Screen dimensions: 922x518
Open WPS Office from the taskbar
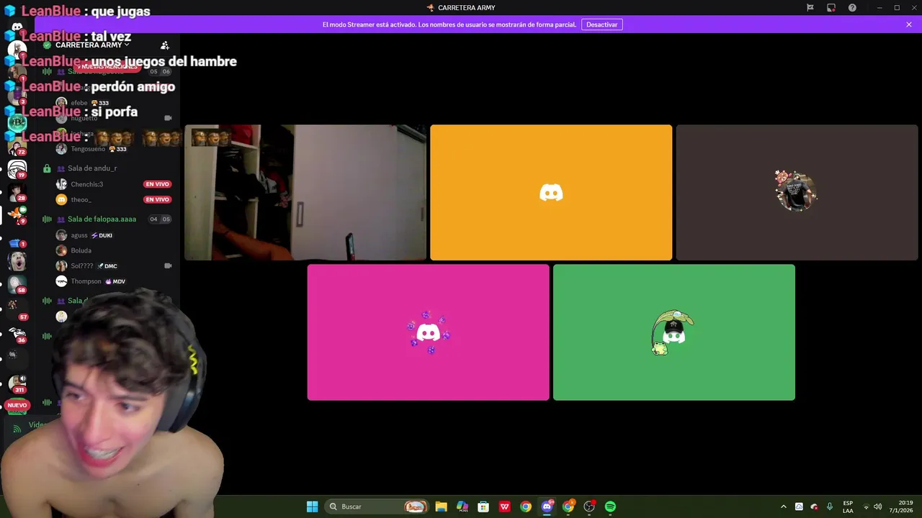pyautogui.click(x=504, y=506)
